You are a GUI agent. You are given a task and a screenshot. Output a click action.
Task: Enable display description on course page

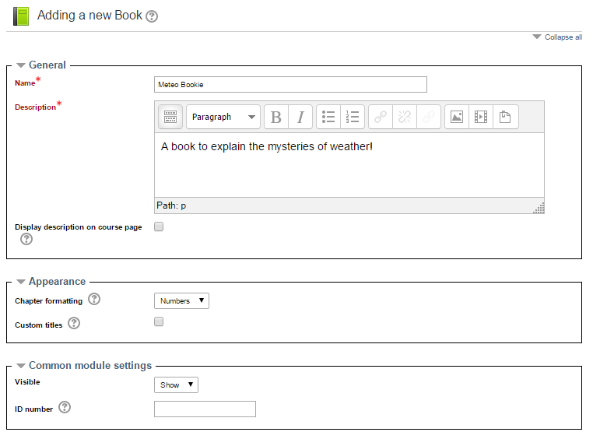(x=159, y=227)
